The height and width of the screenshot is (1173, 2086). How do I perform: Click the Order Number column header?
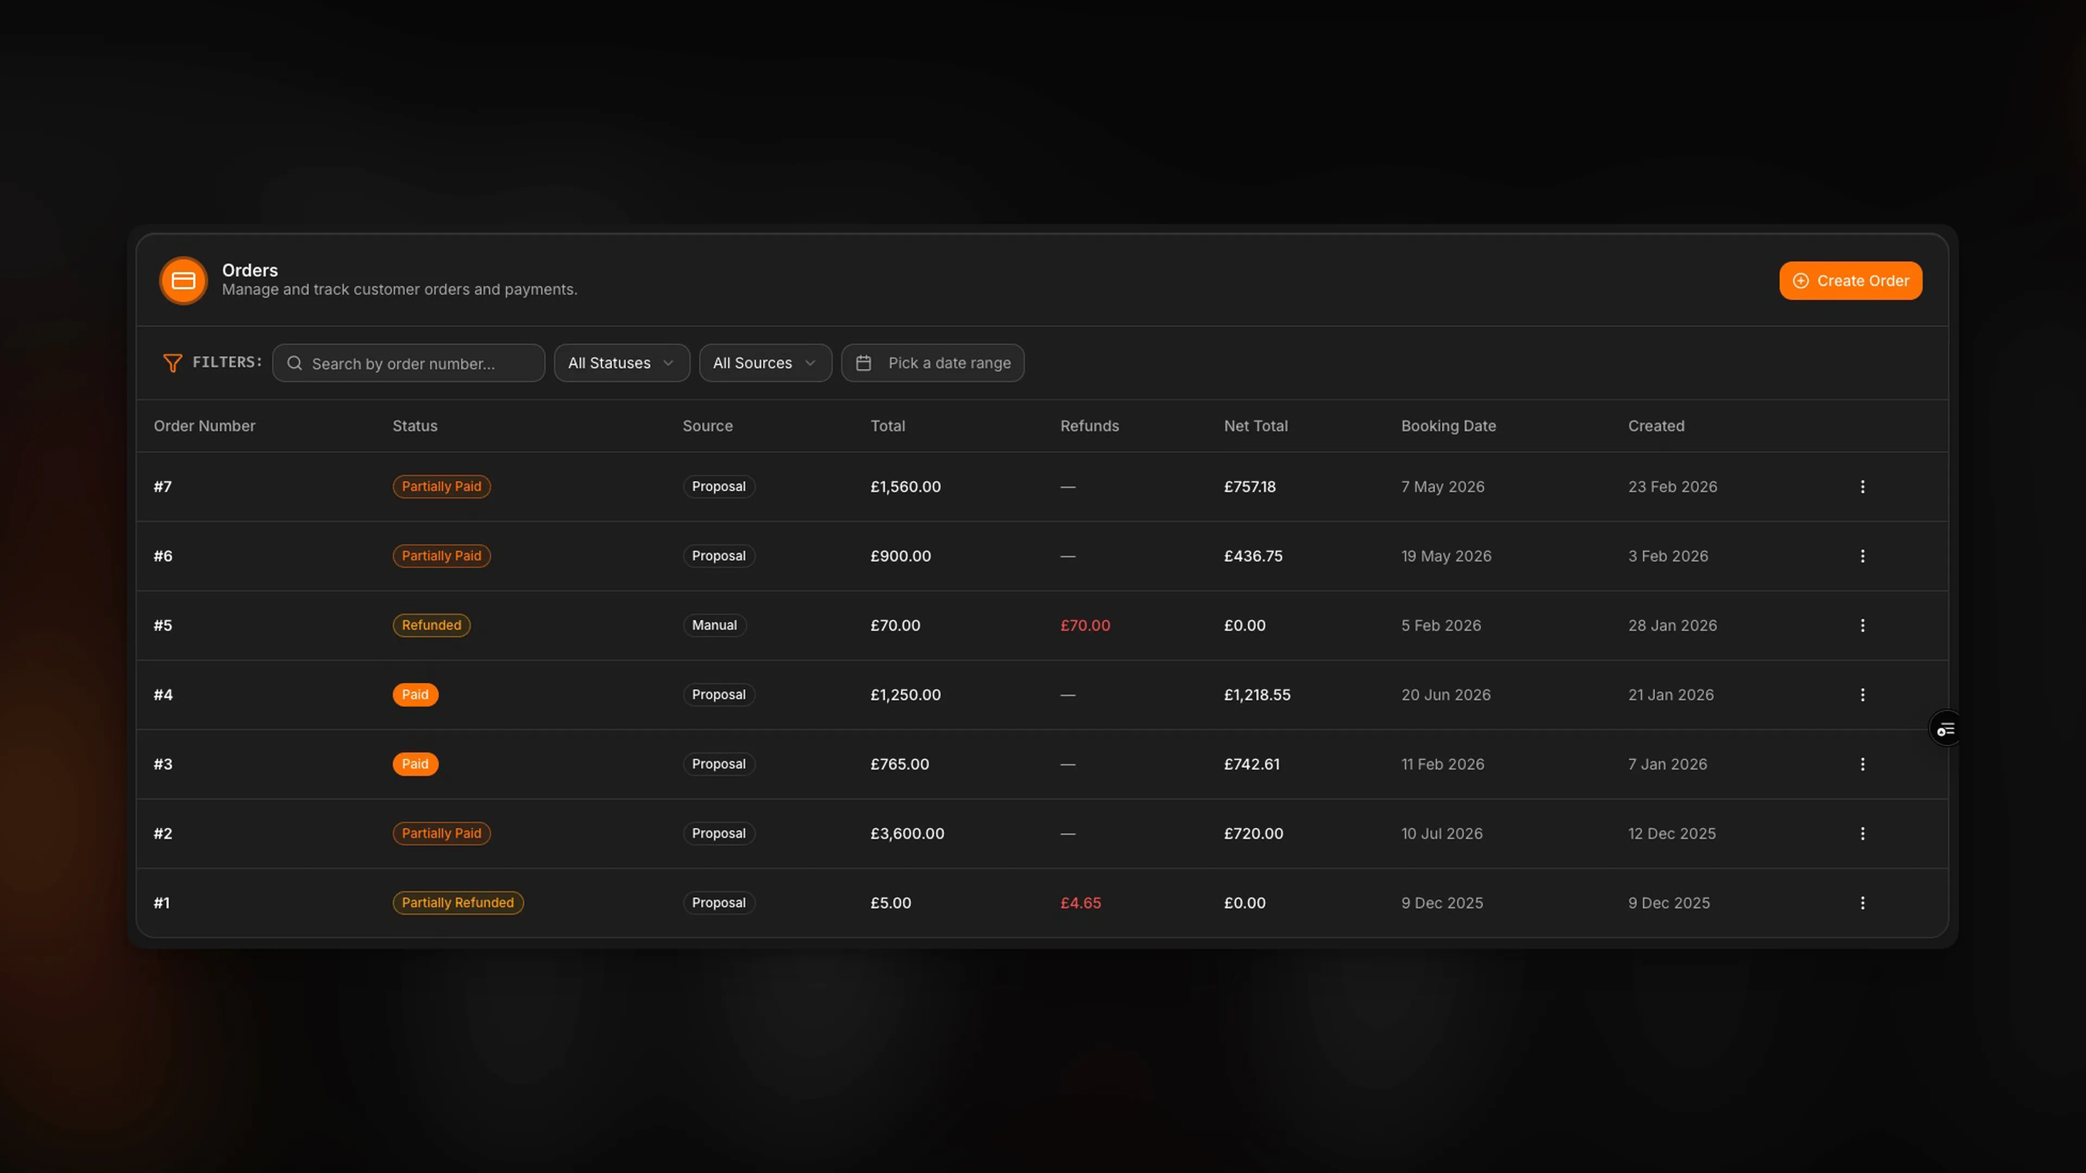[204, 426]
